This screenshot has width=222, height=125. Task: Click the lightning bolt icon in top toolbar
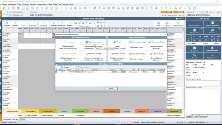click(x=89, y=8)
